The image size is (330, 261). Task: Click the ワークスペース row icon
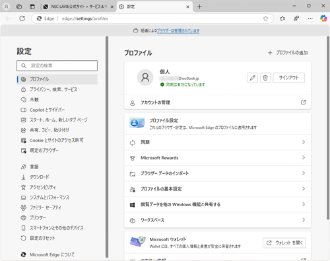(x=133, y=220)
